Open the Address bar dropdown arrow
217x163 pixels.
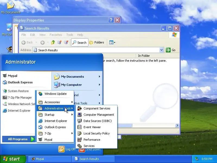point(161,50)
